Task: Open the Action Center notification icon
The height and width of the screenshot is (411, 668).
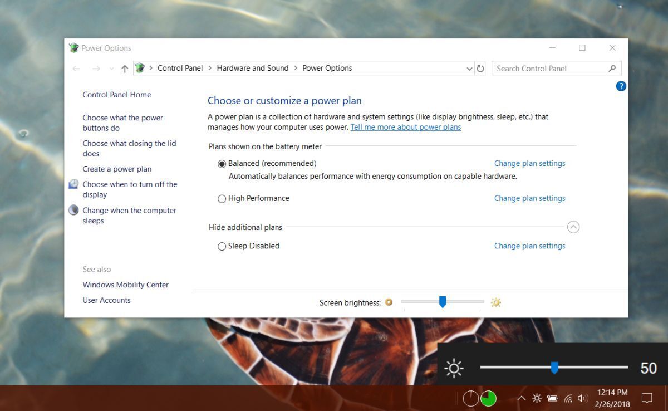Action: click(647, 398)
